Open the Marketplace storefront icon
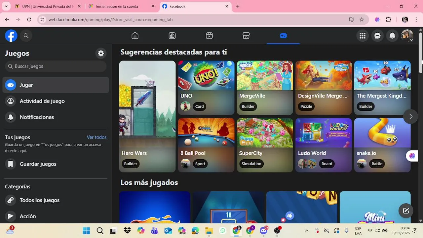 pyautogui.click(x=246, y=36)
